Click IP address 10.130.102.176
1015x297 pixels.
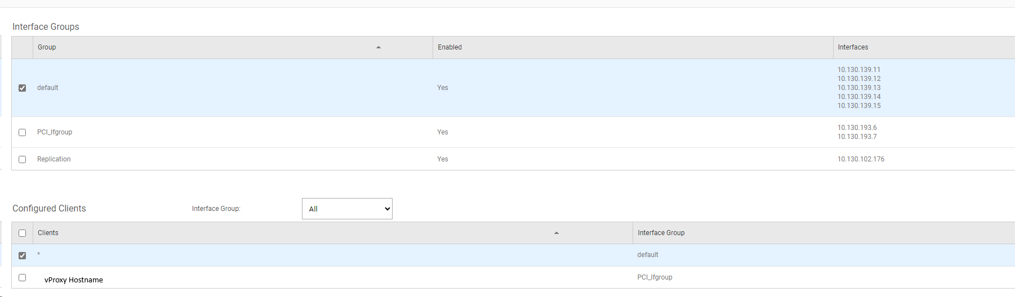(x=861, y=159)
